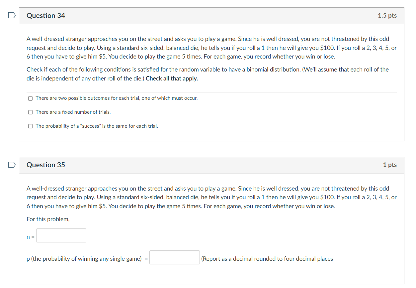This screenshot has width=416, height=288.
Task: Click the 1 pts label for Question 35
Action: 390,165
